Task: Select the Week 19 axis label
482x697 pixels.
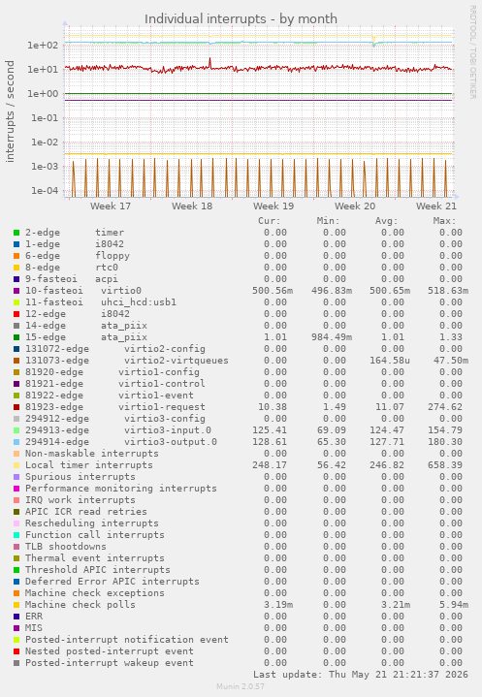Action: [273, 206]
